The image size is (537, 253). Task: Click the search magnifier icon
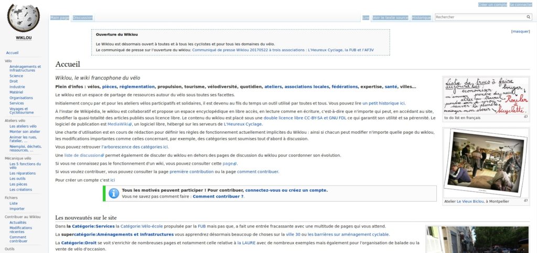pyautogui.click(x=529, y=17)
